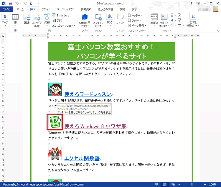Open customize quick access toolbar arrow

pos(39,3)
